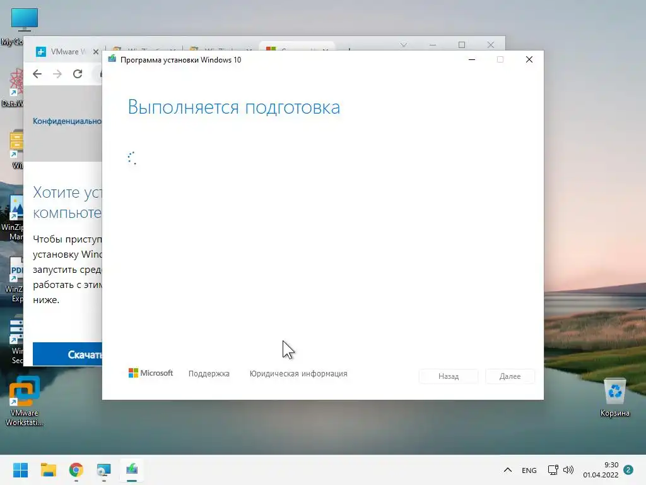This screenshot has width=646, height=485.
Task: Minimize the Windows 10 setup window
Action: coord(472,59)
